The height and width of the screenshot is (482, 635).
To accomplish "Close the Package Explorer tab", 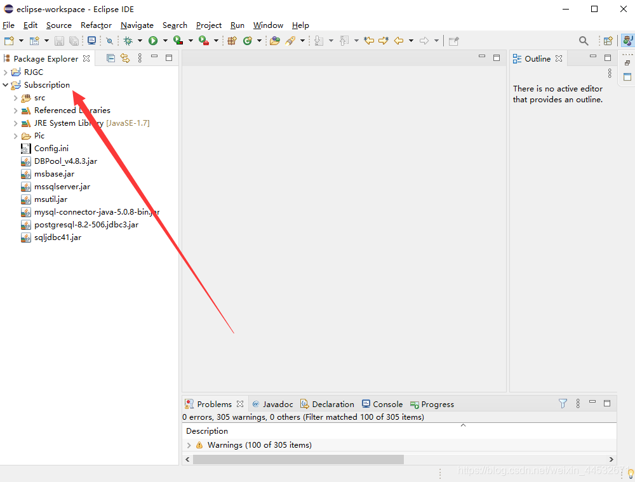I will tap(86, 58).
